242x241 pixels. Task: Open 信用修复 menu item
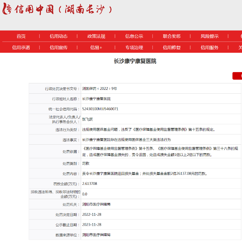tap(172, 47)
